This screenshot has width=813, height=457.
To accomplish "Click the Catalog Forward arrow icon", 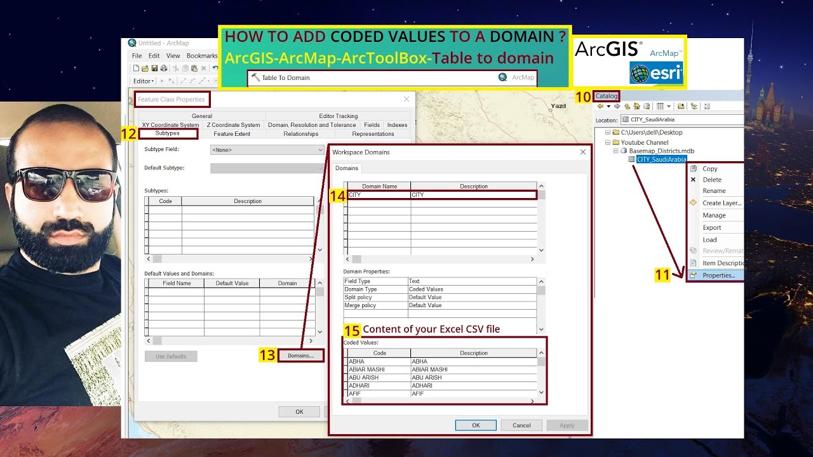I will coord(617,106).
